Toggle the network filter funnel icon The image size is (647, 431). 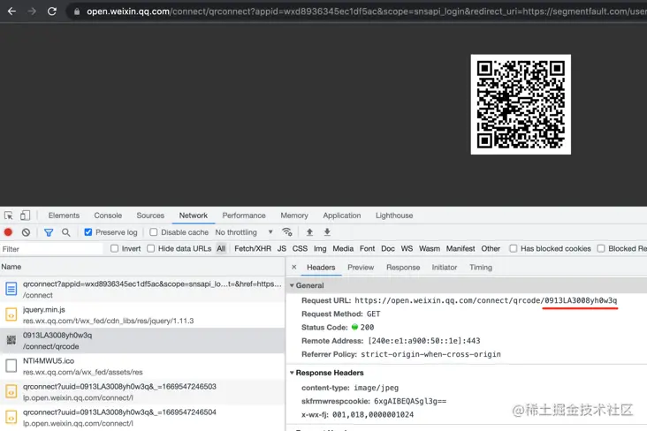coord(49,232)
